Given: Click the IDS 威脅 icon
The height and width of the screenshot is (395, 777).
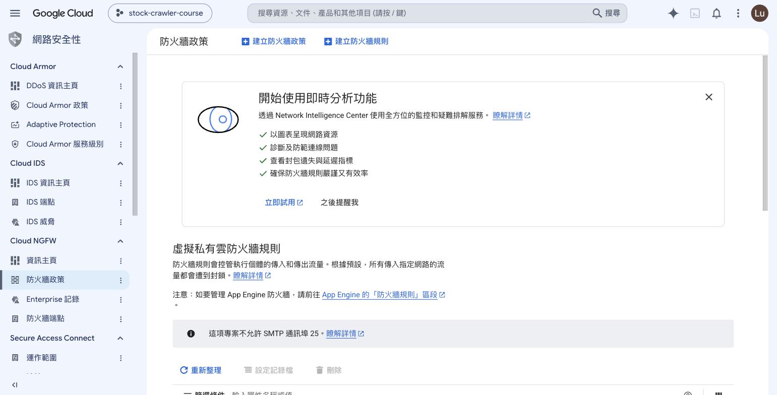Looking at the screenshot, I should [15, 222].
